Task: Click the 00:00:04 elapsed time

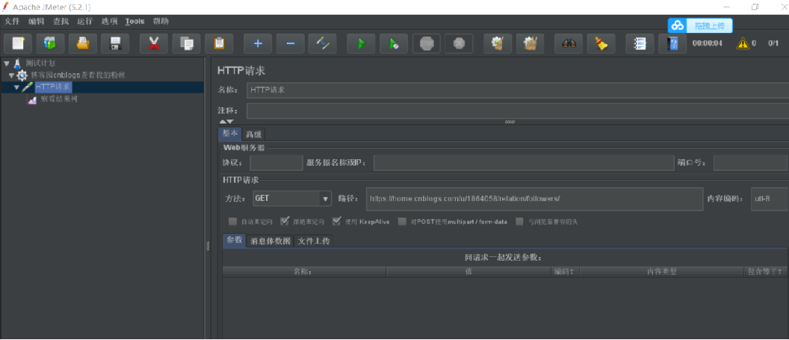Action: (707, 43)
